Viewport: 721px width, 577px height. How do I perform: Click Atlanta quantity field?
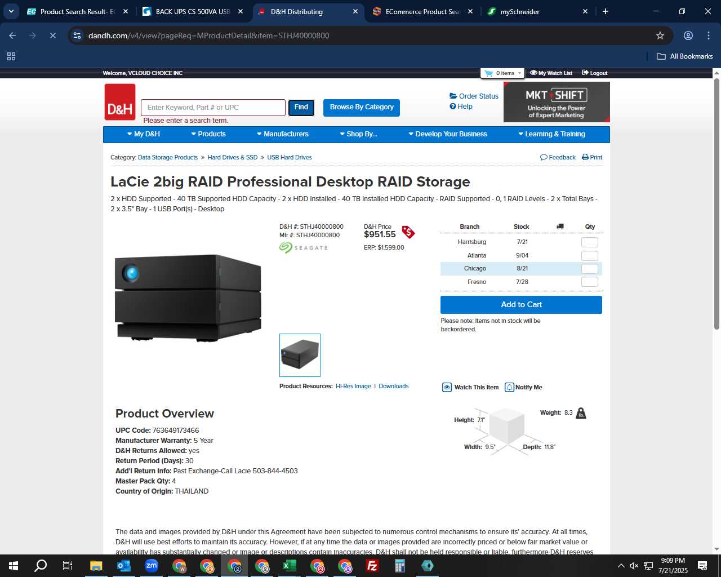[x=589, y=256]
